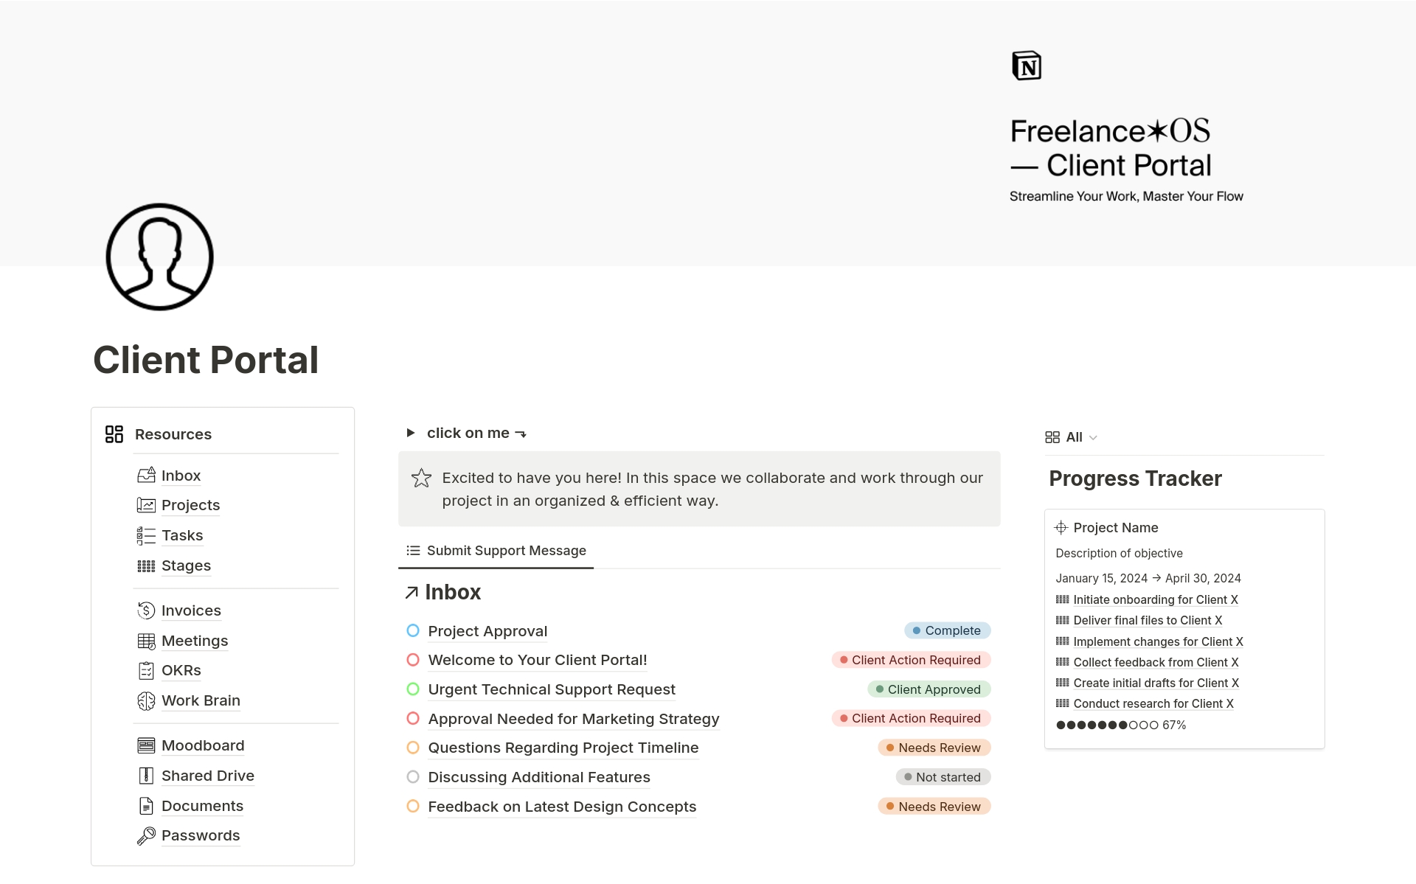Toggle circle beside Urgent Technical Support Request
This screenshot has width=1416, height=884.
[413, 689]
